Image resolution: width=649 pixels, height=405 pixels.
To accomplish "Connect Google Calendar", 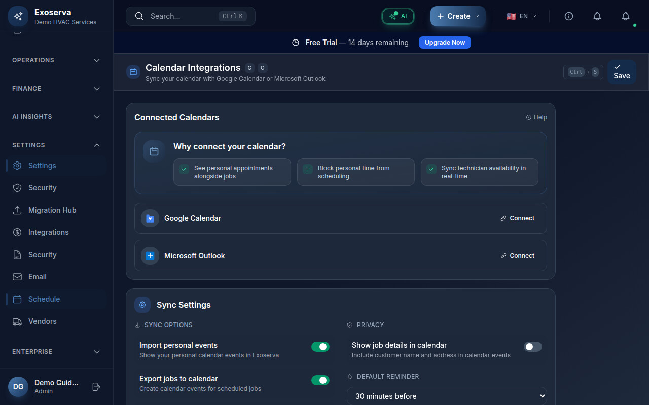I will click(517, 218).
